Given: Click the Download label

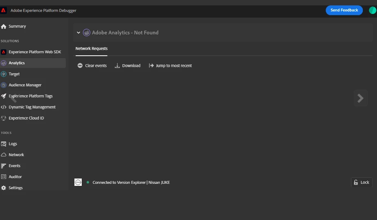Looking at the screenshot, I should (x=131, y=65).
